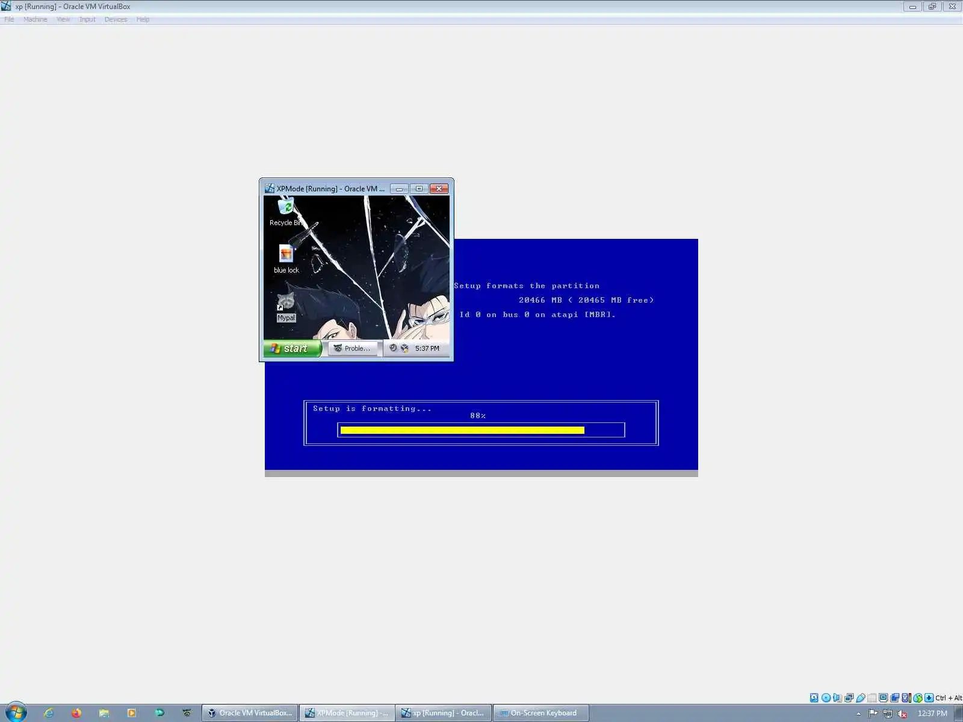The image size is (963, 722).
Task: Restore down the xp VirtualBox window
Action: click(932, 7)
